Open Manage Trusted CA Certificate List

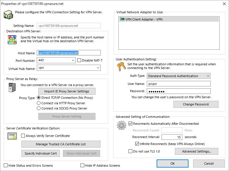tap(61, 144)
